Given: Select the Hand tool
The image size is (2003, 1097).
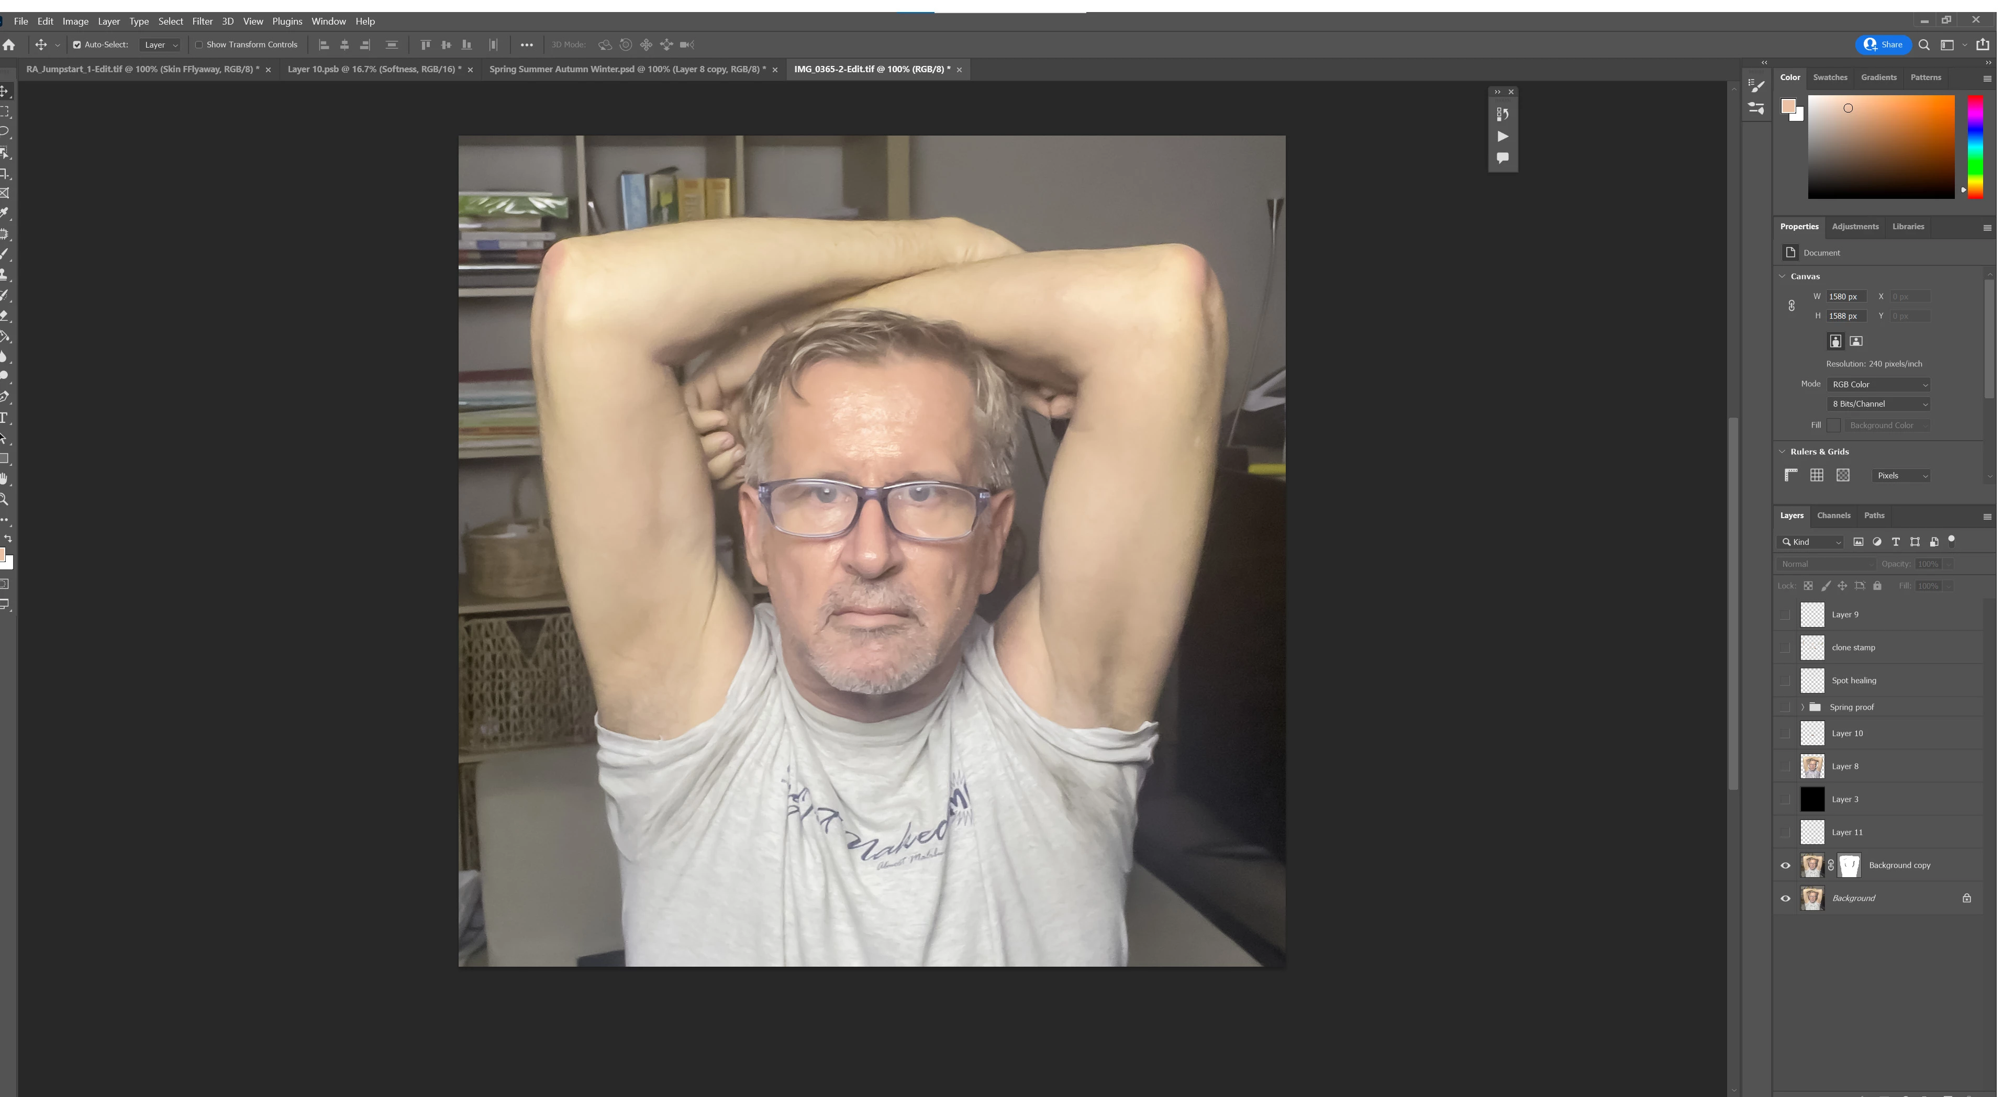Looking at the screenshot, I should (x=5, y=478).
